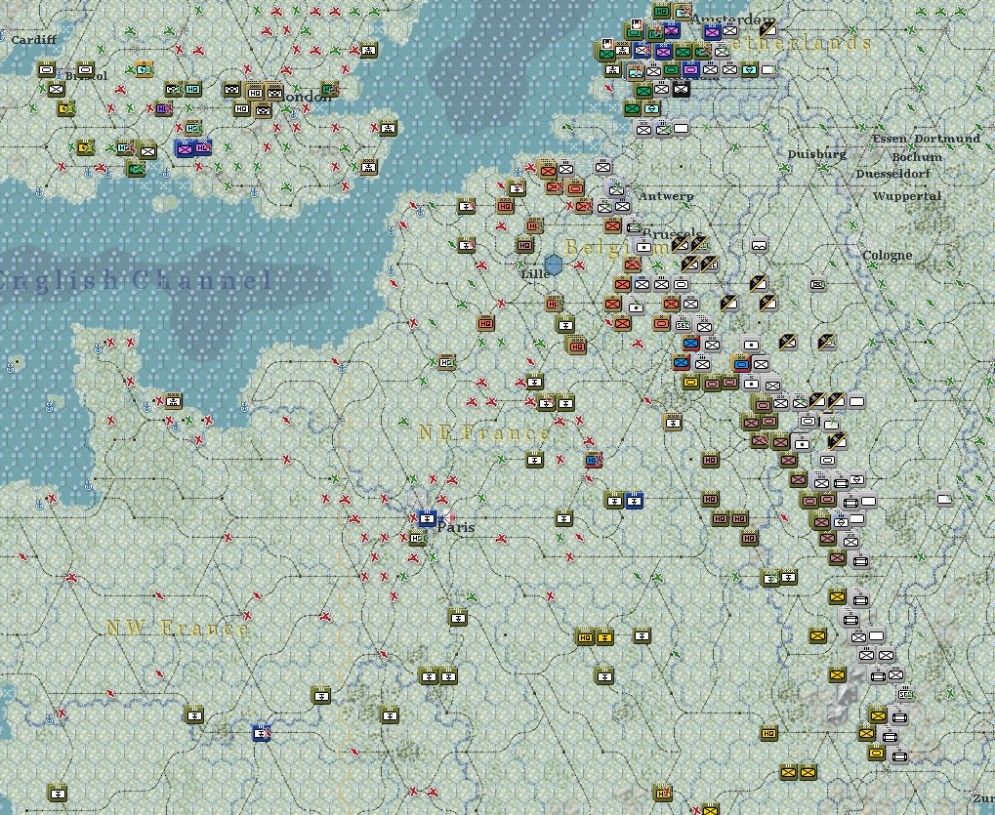Select the lone garrison counter on the Normandy peninsula
Image resolution: width=995 pixels, height=815 pixels.
point(173,401)
